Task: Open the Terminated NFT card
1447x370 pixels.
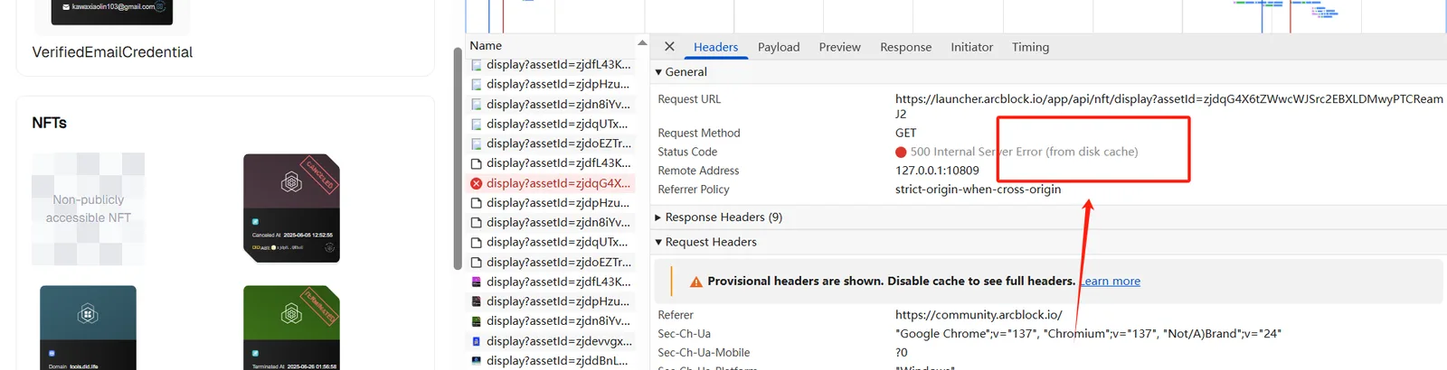Action: tap(291, 328)
